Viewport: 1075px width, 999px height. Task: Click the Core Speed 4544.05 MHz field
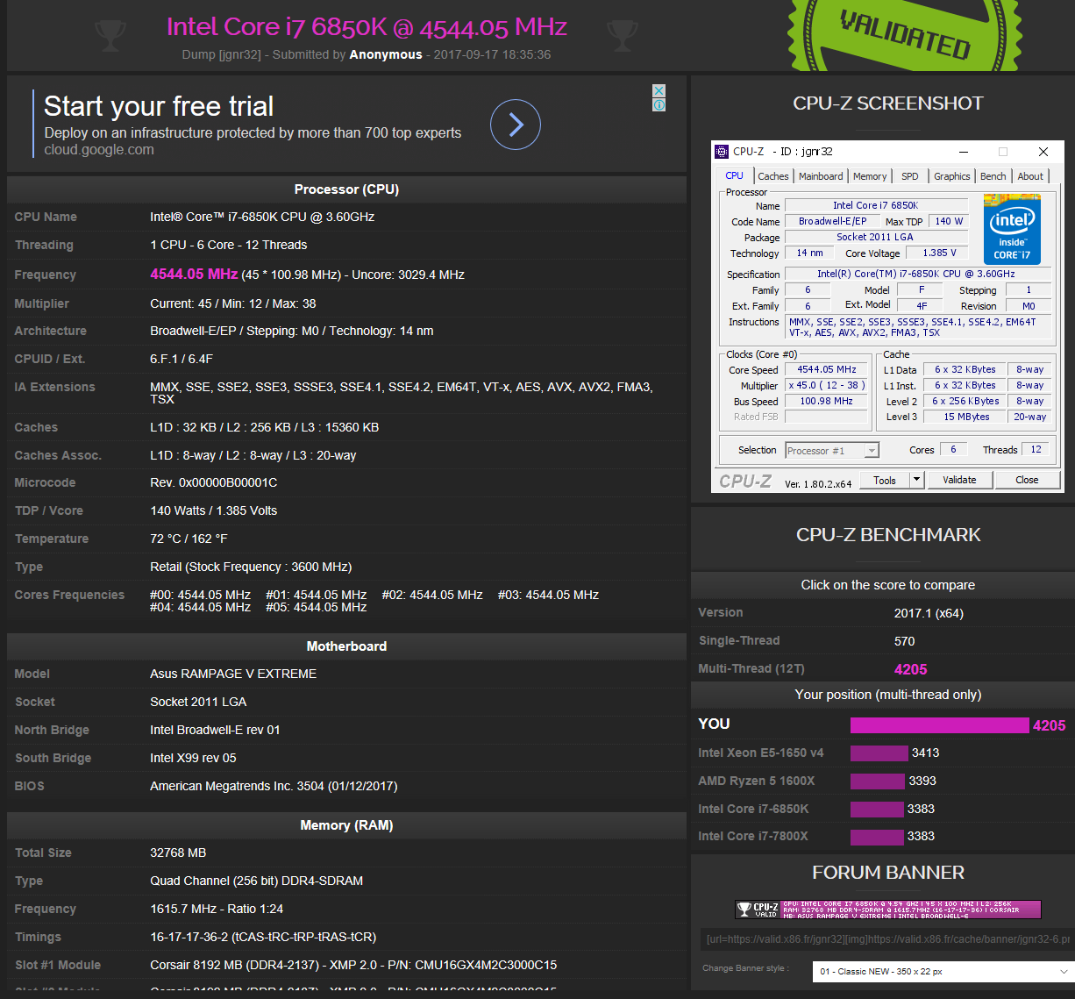[827, 370]
